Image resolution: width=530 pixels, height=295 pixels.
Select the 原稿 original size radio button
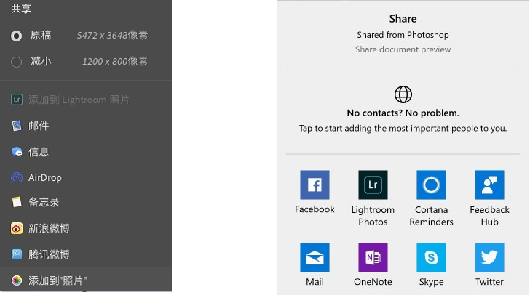pos(16,36)
